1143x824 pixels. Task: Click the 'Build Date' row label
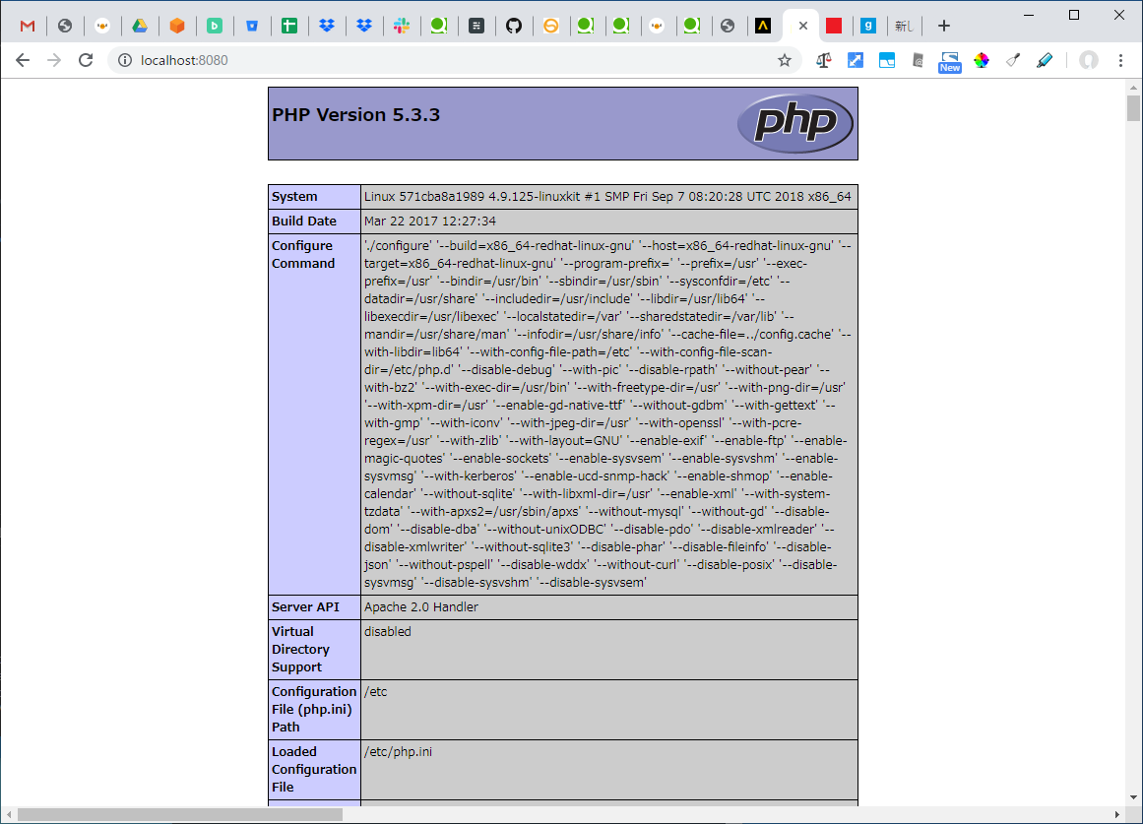click(x=304, y=222)
